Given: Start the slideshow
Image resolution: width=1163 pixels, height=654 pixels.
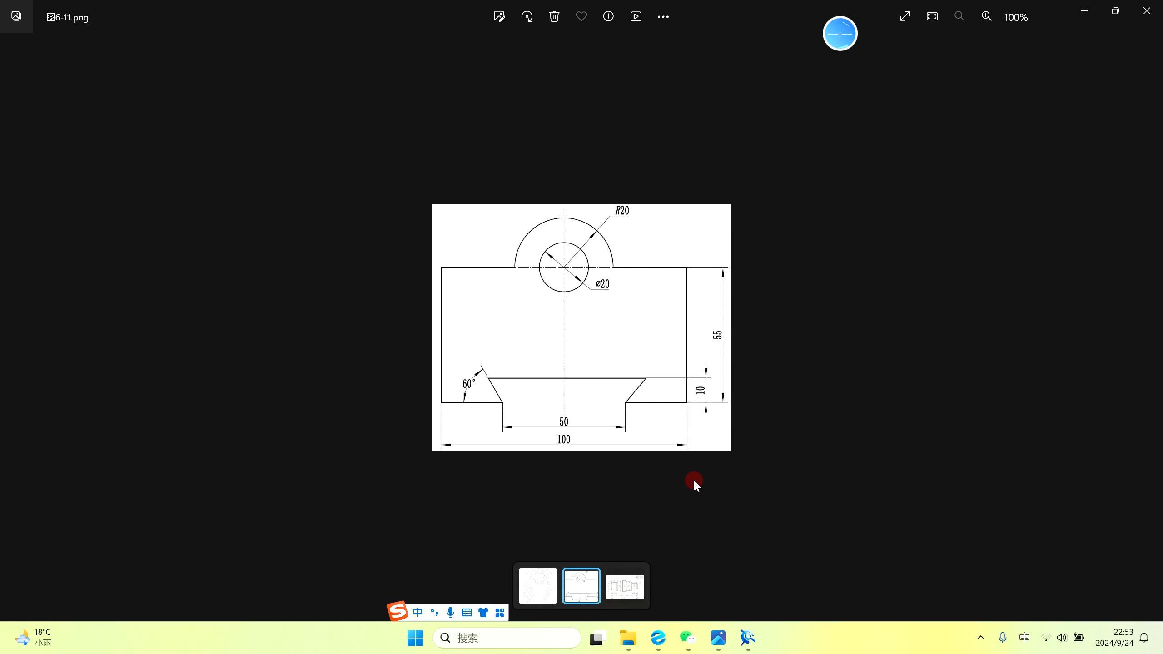Looking at the screenshot, I should click(636, 17).
